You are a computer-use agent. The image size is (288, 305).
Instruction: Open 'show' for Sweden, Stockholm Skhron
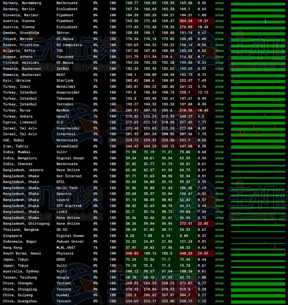[219, 33]
